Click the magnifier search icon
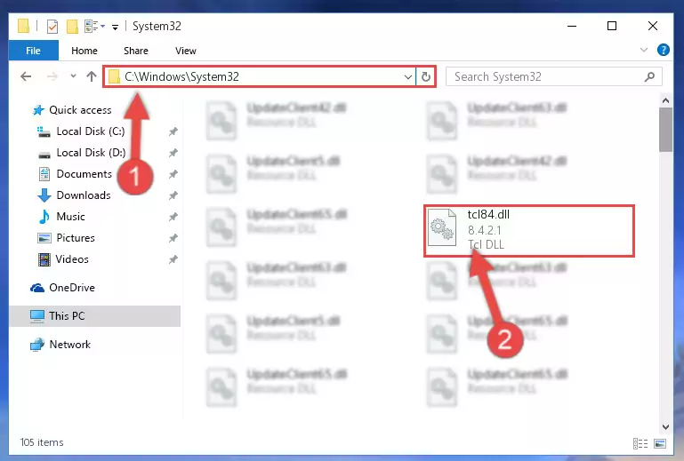The height and width of the screenshot is (461, 684). (x=649, y=77)
